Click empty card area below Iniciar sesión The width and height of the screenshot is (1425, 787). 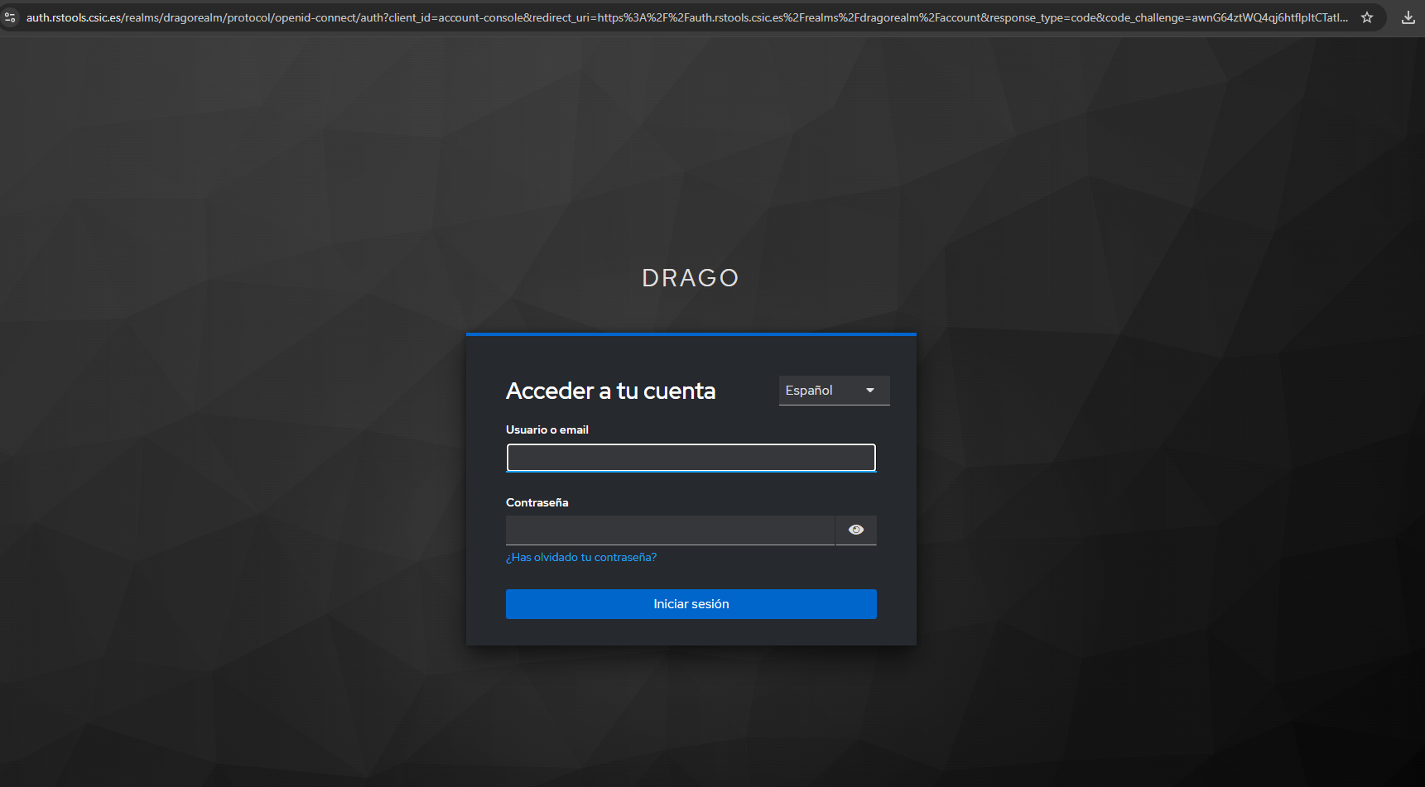coord(691,632)
